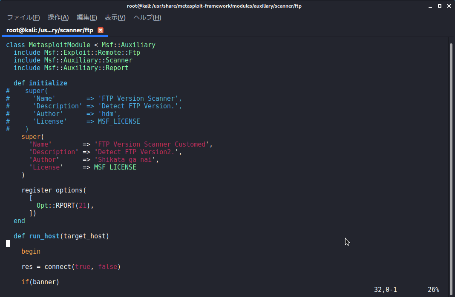The height and width of the screenshot is (297, 455).
Task: Click 'res = connect(true, false)' line
Action: [x=71, y=266]
